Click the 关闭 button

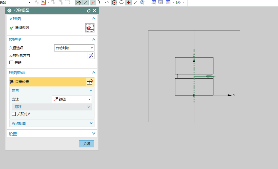[x=86, y=144]
